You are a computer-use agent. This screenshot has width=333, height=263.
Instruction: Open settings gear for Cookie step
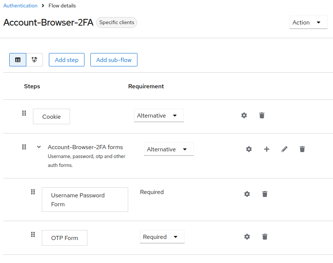coord(244,115)
